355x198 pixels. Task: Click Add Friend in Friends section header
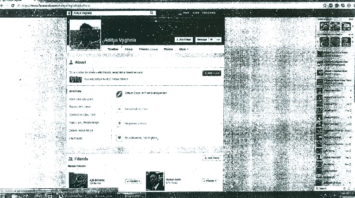tap(212, 158)
